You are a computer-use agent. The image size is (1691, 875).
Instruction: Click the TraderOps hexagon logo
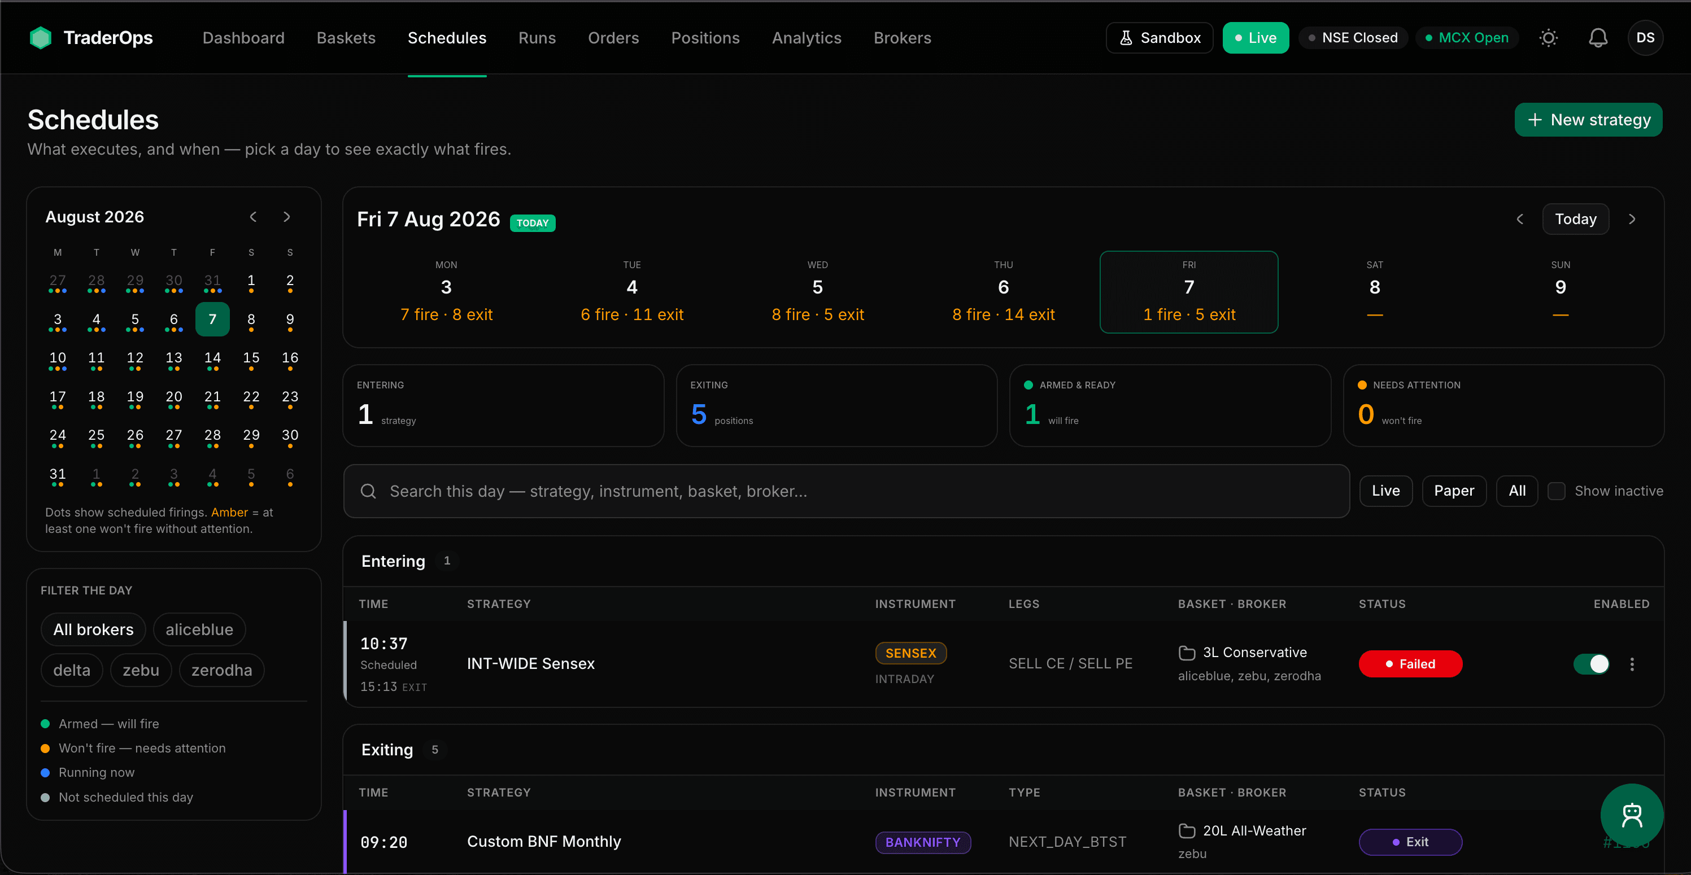(x=41, y=38)
